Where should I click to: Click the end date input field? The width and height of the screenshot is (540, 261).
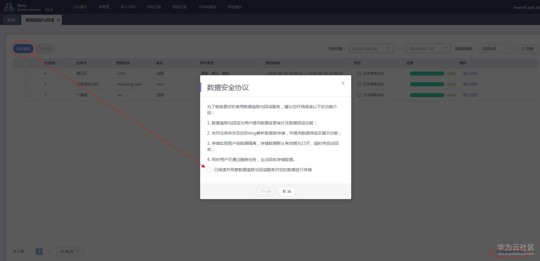coord(428,49)
